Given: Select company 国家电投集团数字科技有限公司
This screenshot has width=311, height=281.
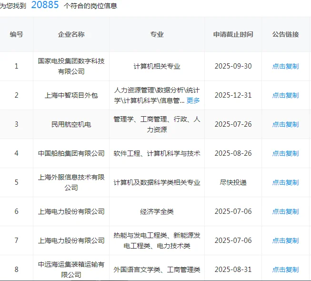Looking at the screenshot, I should (x=71, y=66).
